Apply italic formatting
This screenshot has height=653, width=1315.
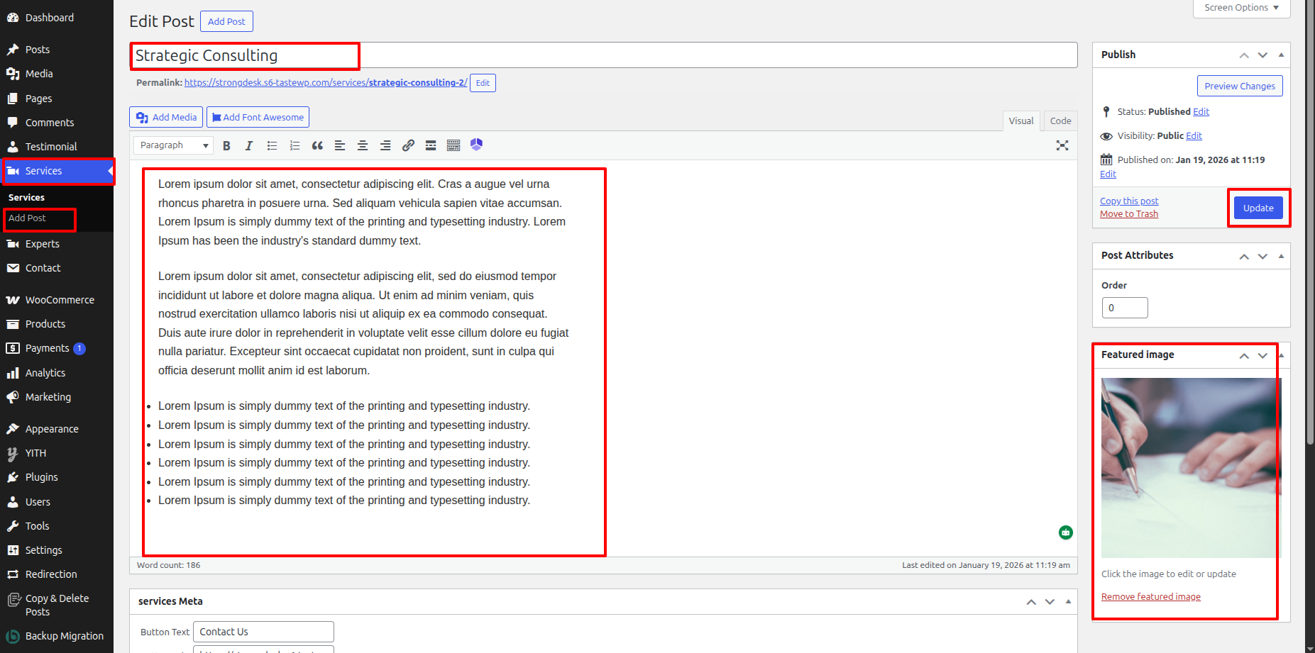point(248,145)
